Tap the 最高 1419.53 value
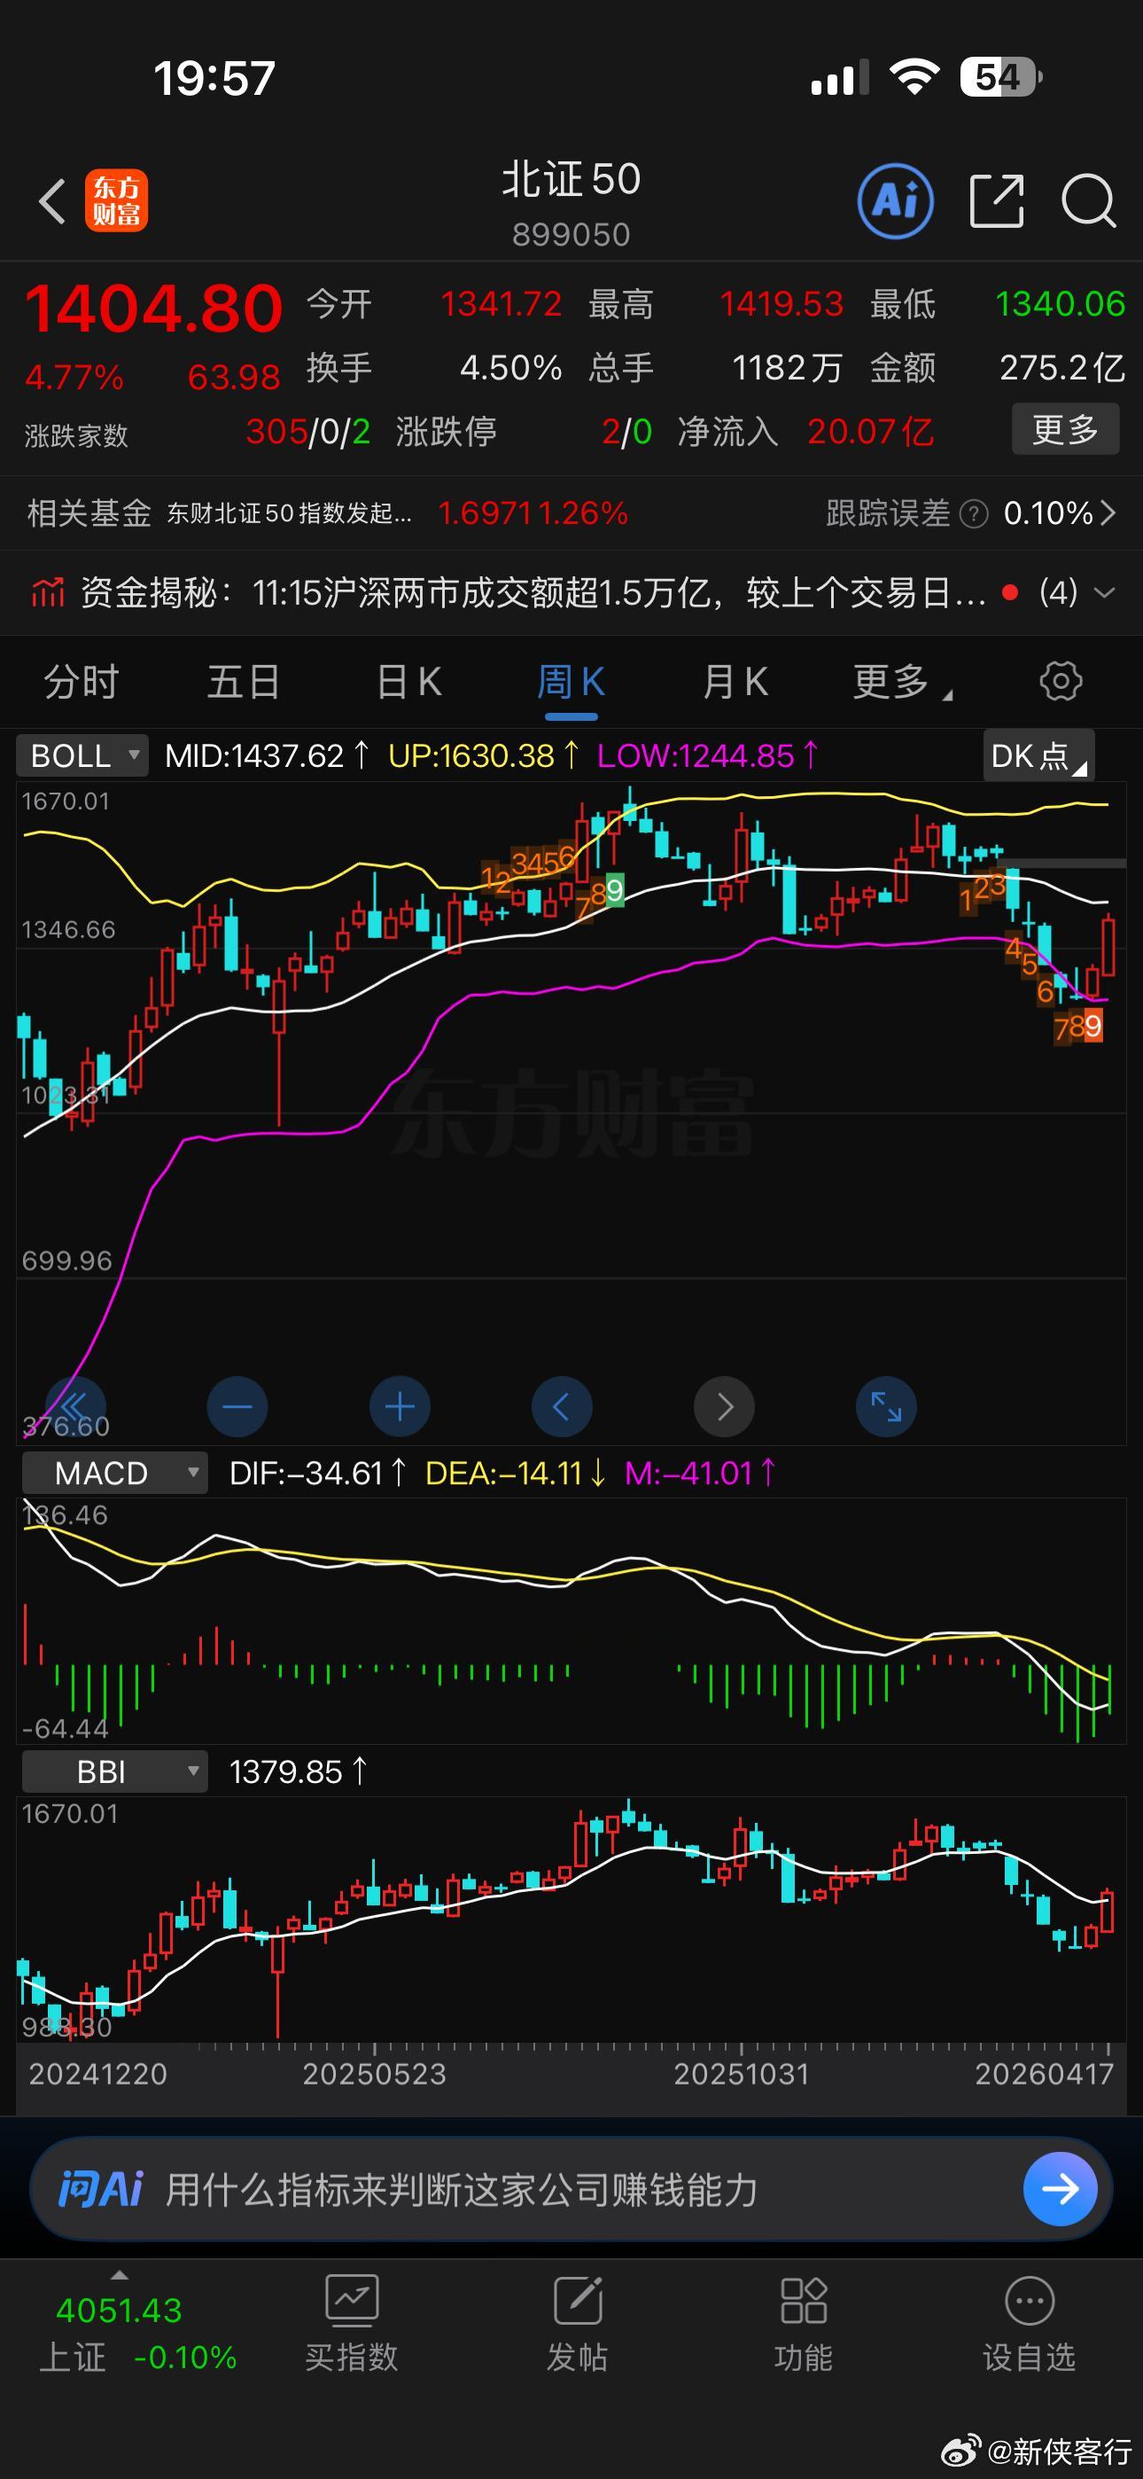1143x2479 pixels. point(781,305)
